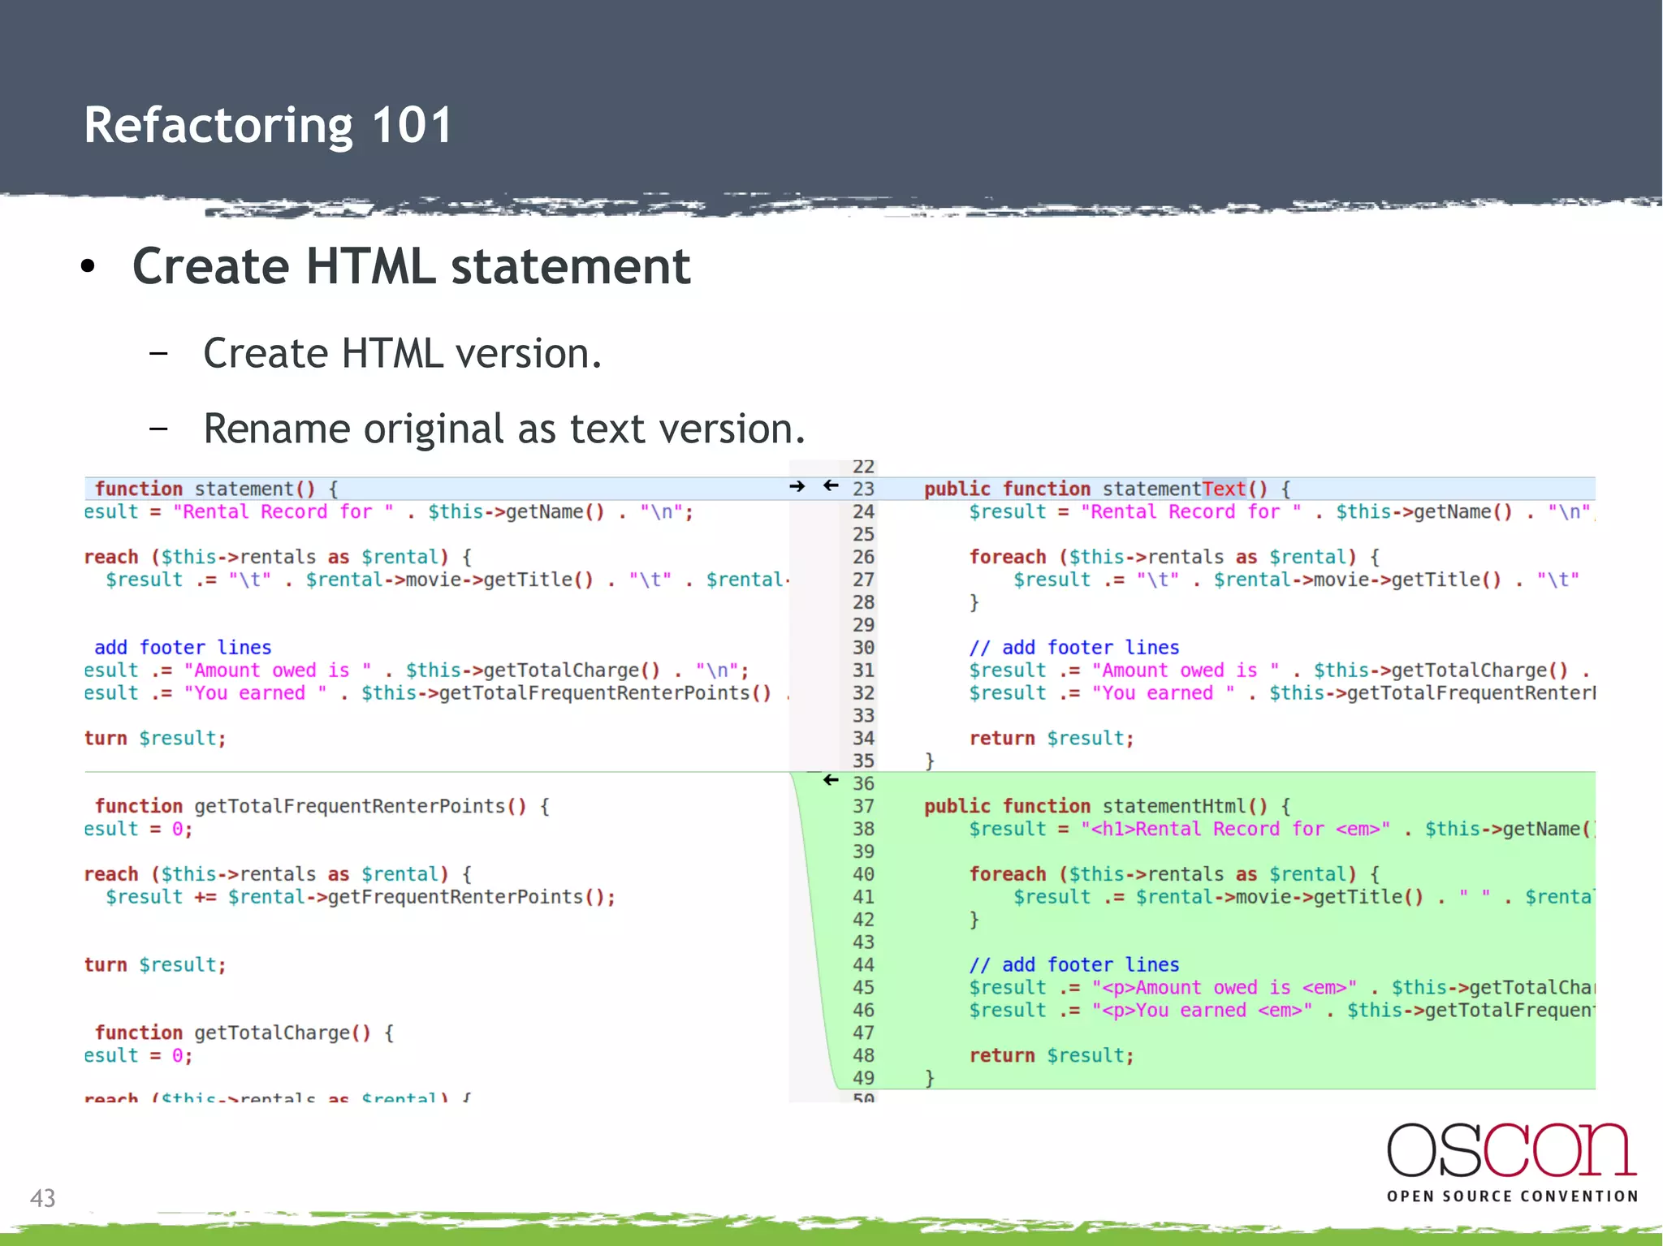1663x1246 pixels.
Task: Click 'public function statementHtml() {' line
Action: pyautogui.click(x=1107, y=806)
